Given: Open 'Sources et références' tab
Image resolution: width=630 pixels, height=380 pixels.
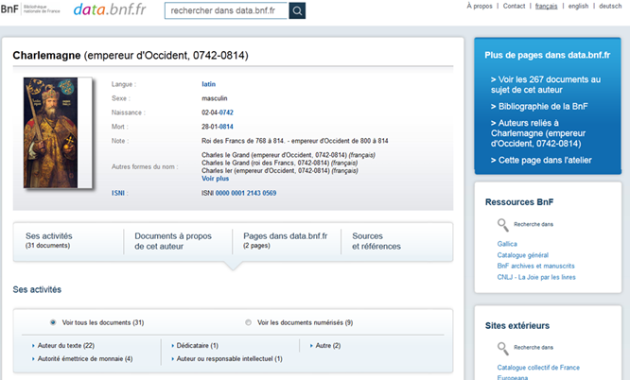Looking at the screenshot, I should [376, 241].
